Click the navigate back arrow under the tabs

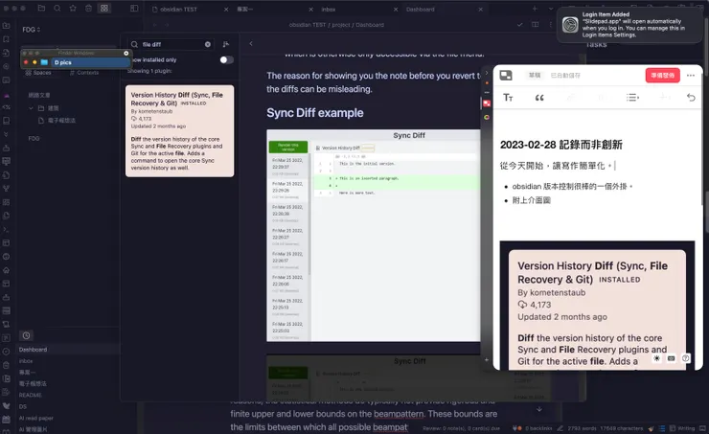point(154,25)
